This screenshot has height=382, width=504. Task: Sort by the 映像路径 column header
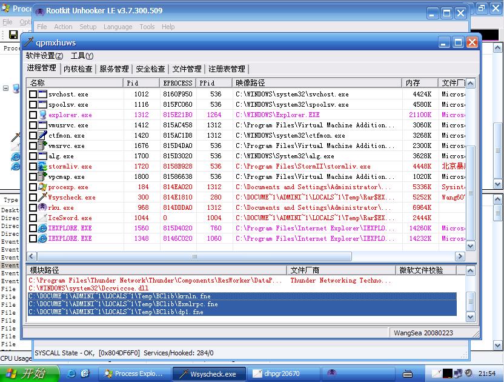click(317, 83)
